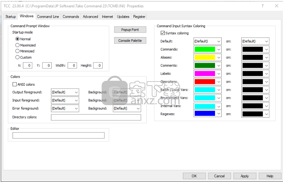Click the black Regexes background swatch
The image size is (283, 182).
tap(253, 114)
